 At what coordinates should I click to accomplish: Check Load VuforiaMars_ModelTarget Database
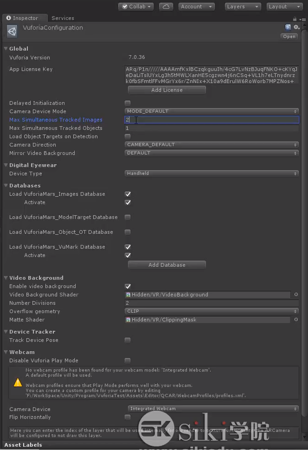point(128,217)
